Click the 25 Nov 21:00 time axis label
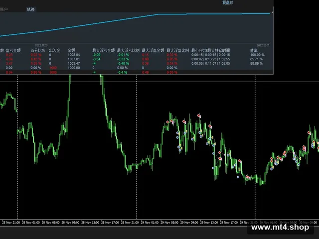This screenshot has height=239, width=319. [11, 223]
